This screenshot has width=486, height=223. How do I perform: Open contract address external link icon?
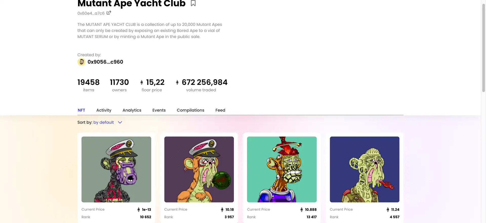point(109,13)
